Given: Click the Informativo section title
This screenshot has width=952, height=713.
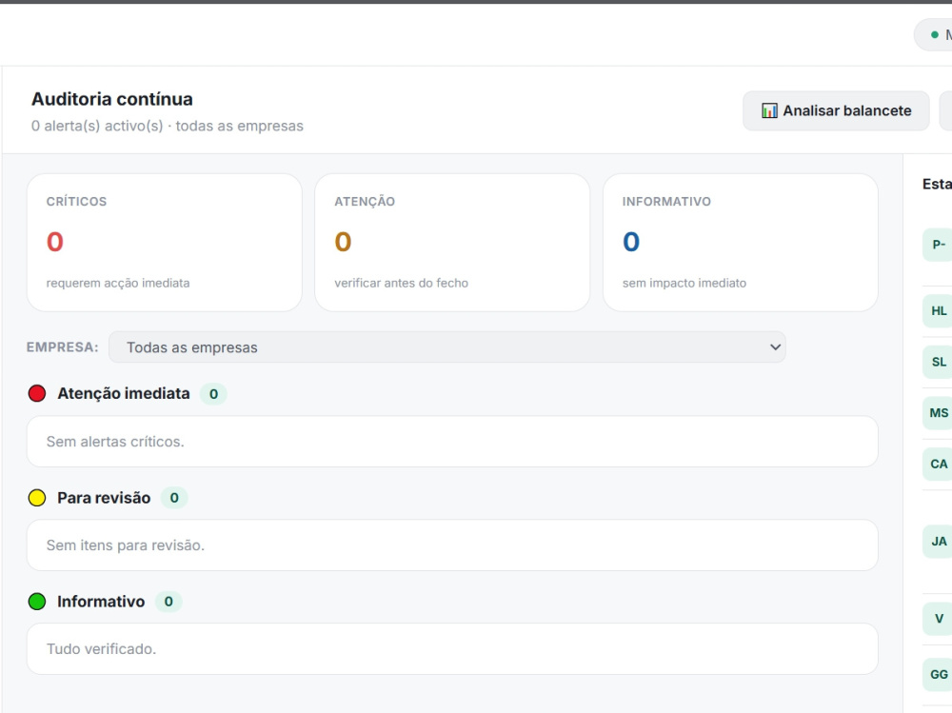Looking at the screenshot, I should 101,602.
